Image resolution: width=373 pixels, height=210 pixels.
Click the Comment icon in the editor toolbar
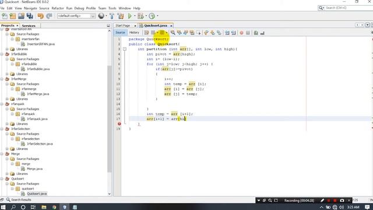(256, 33)
